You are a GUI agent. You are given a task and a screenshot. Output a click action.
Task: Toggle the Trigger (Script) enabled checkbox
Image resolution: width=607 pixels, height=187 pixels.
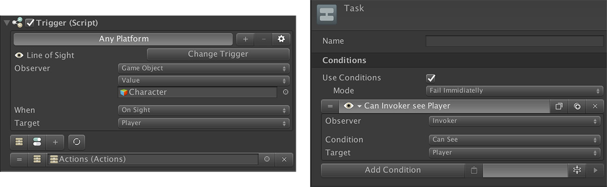(30, 23)
